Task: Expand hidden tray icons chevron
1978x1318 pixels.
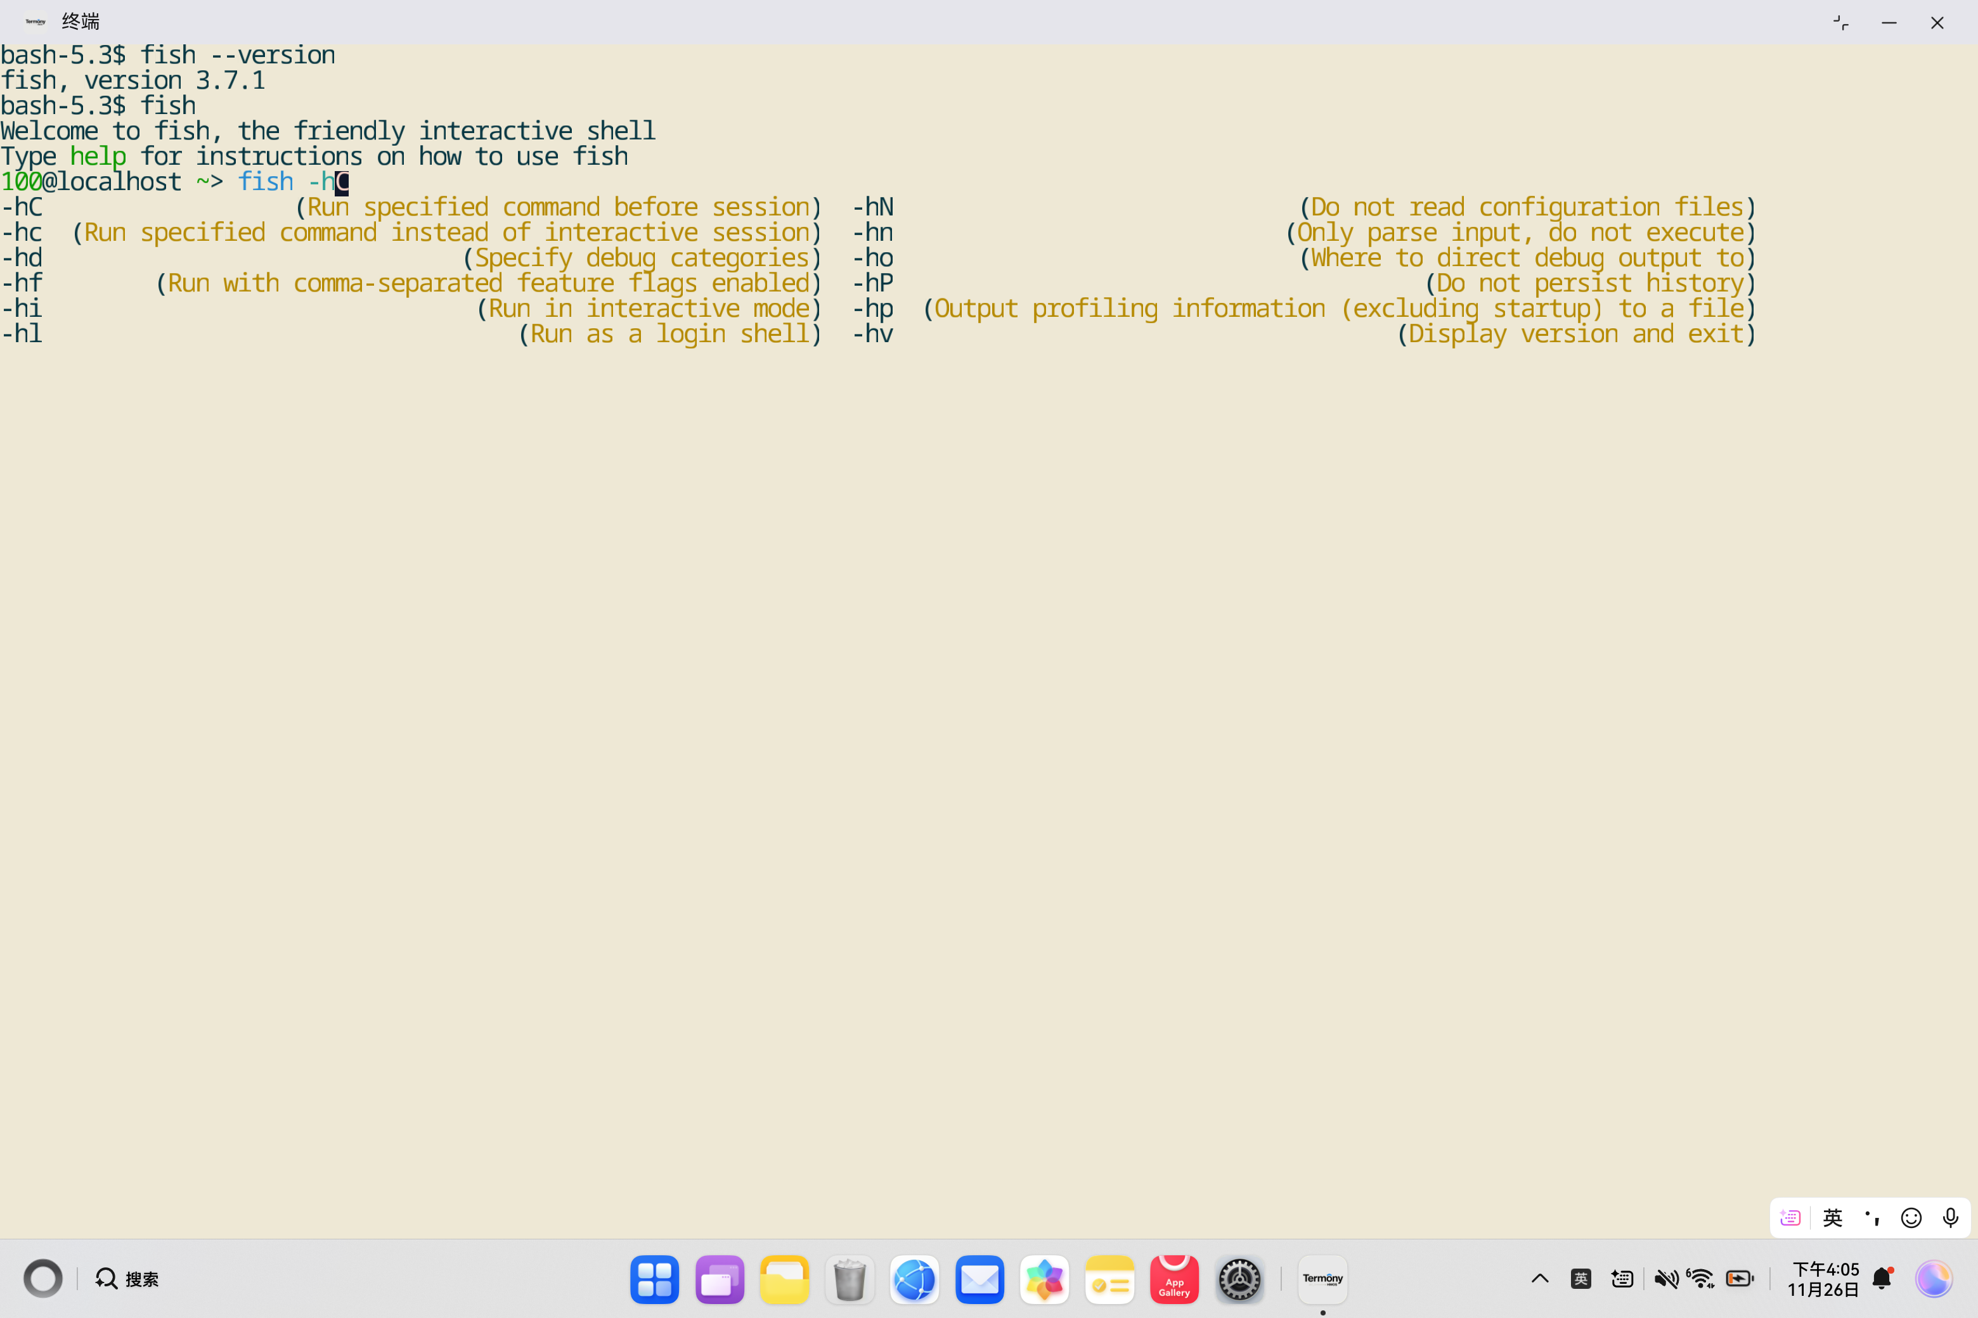Action: 1540,1279
